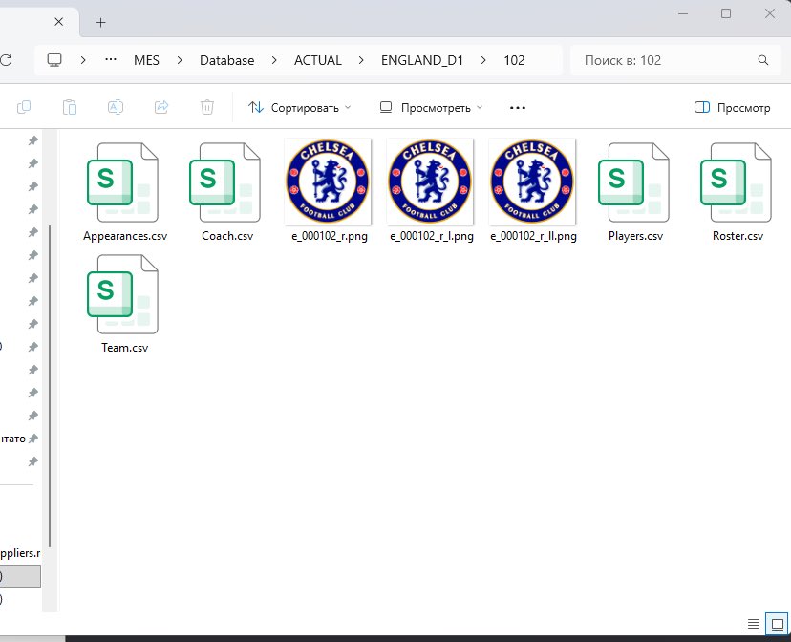Screen dimensions: 791x642
Task: Expand chevron after Database in breadcrumb
Action: (x=274, y=60)
